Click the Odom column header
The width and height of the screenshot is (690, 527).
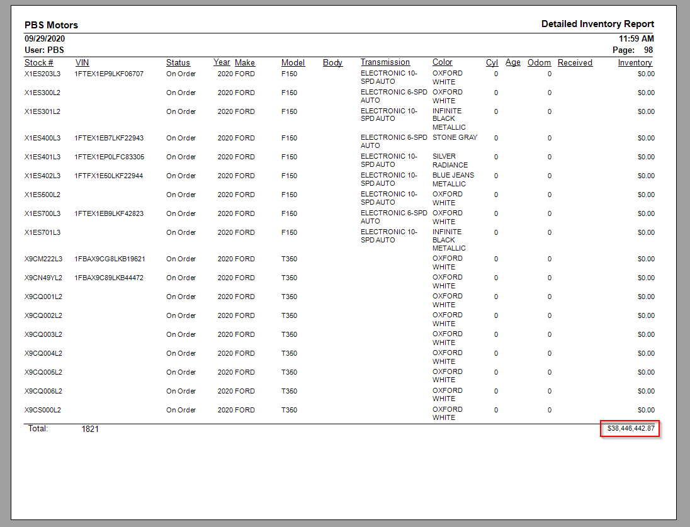(x=539, y=62)
